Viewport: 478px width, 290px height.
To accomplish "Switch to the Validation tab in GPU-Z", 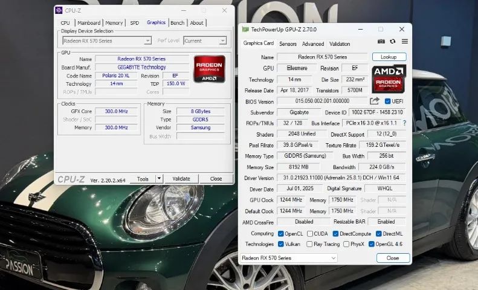I will [x=340, y=44].
